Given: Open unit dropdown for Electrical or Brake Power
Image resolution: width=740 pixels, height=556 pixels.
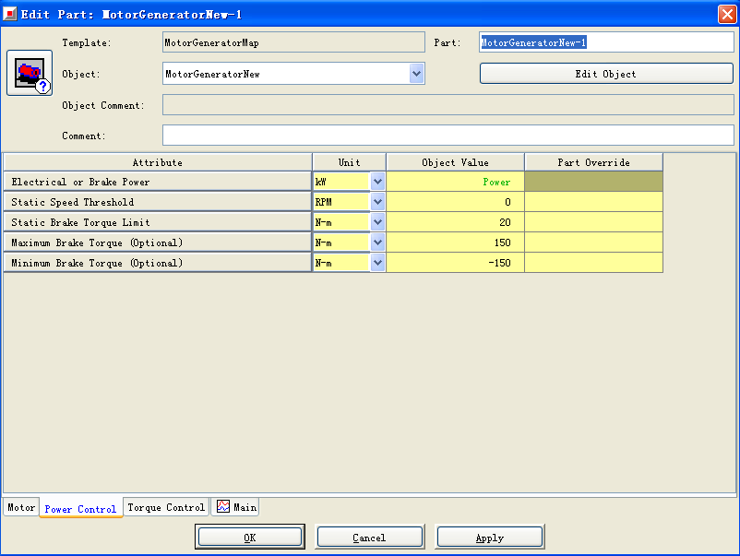Looking at the screenshot, I should click(377, 182).
